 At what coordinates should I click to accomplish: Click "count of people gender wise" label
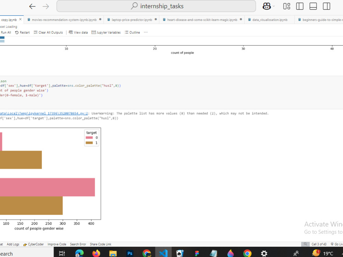point(39,228)
